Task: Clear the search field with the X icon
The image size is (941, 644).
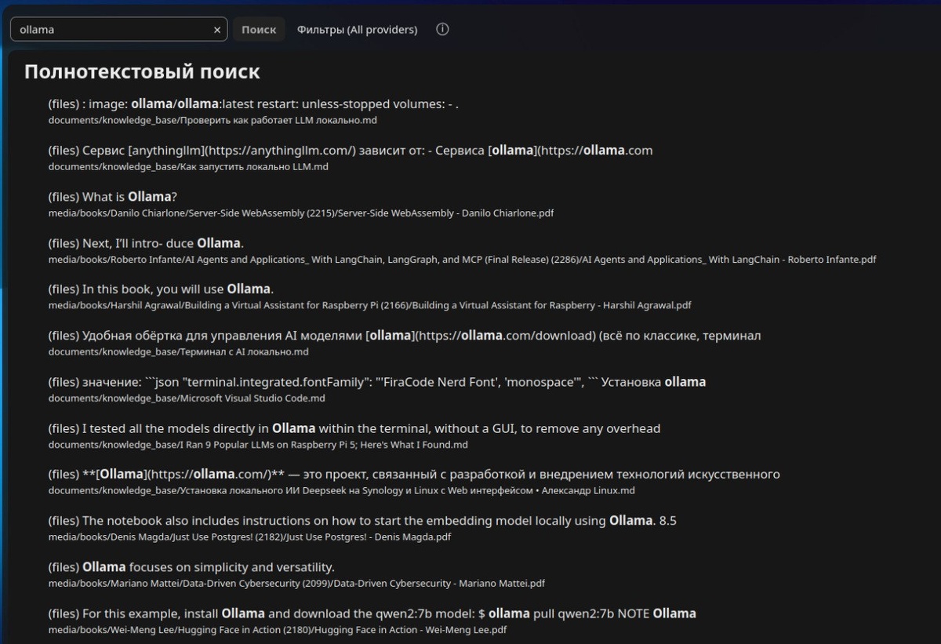Action: coord(217,30)
